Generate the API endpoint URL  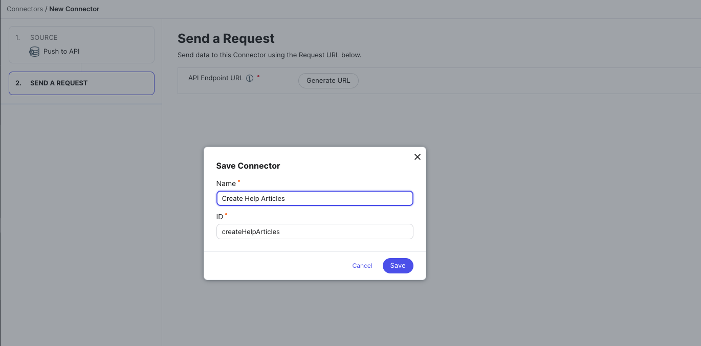click(328, 81)
